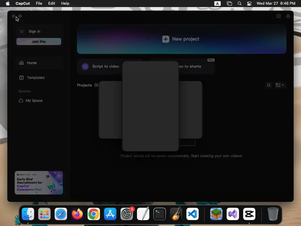Click the Script to video purple icon

tap(85, 67)
